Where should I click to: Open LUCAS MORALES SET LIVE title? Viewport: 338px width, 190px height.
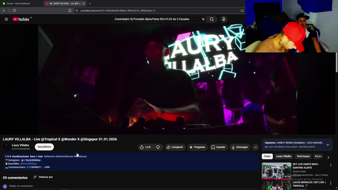(309, 184)
